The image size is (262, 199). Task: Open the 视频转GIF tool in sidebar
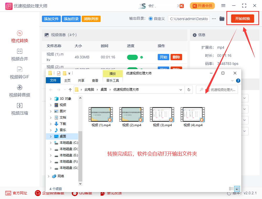pos(19,73)
